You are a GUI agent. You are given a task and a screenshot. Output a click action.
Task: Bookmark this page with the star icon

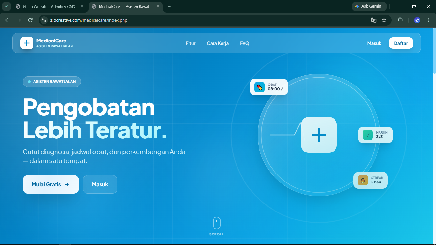(384, 20)
